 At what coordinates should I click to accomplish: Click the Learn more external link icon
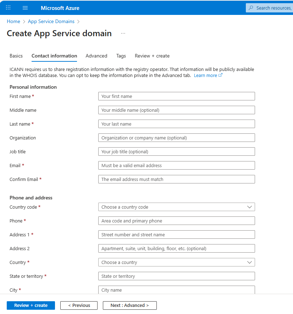(220, 75)
